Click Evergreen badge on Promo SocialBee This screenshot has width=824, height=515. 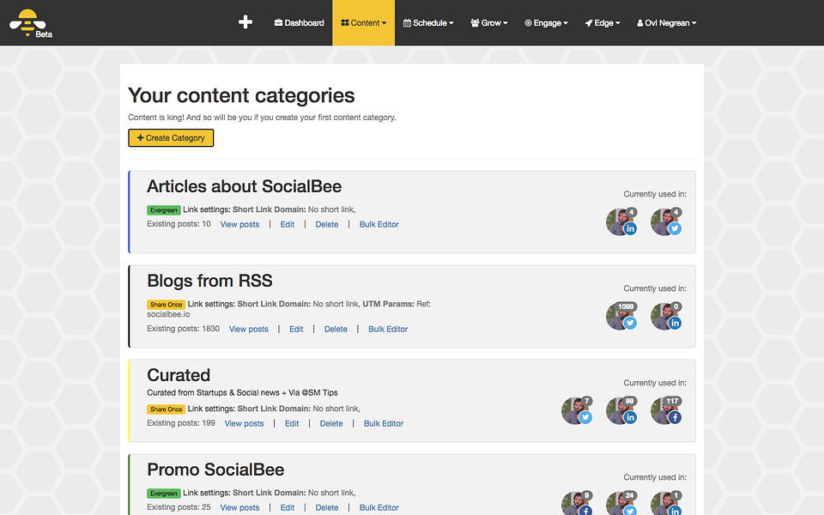tap(164, 494)
